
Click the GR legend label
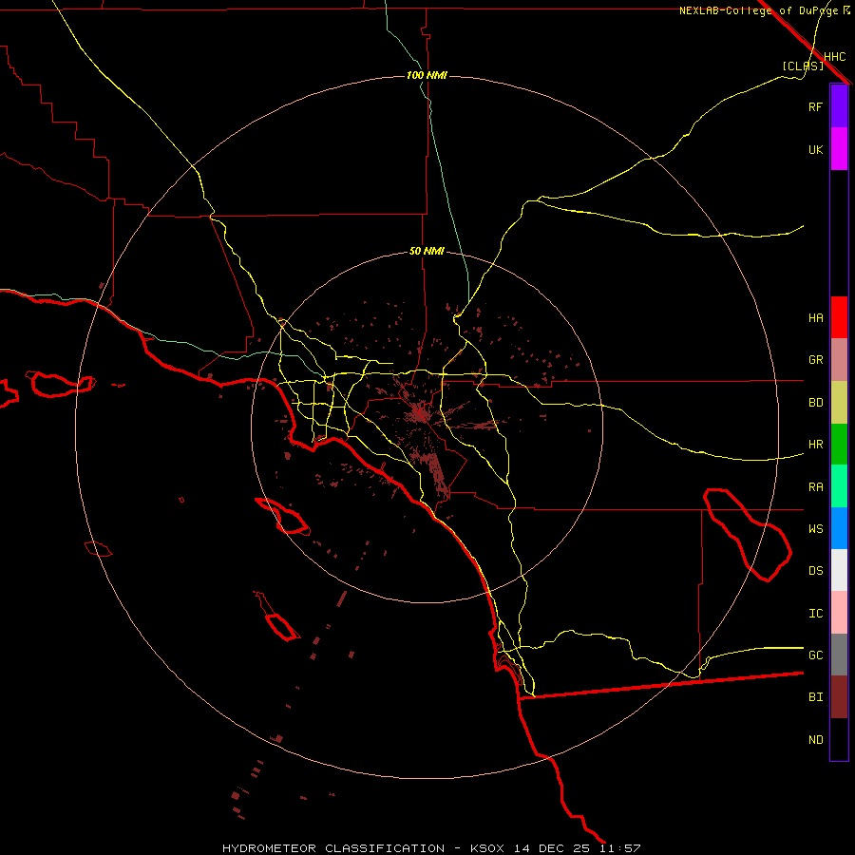[815, 360]
